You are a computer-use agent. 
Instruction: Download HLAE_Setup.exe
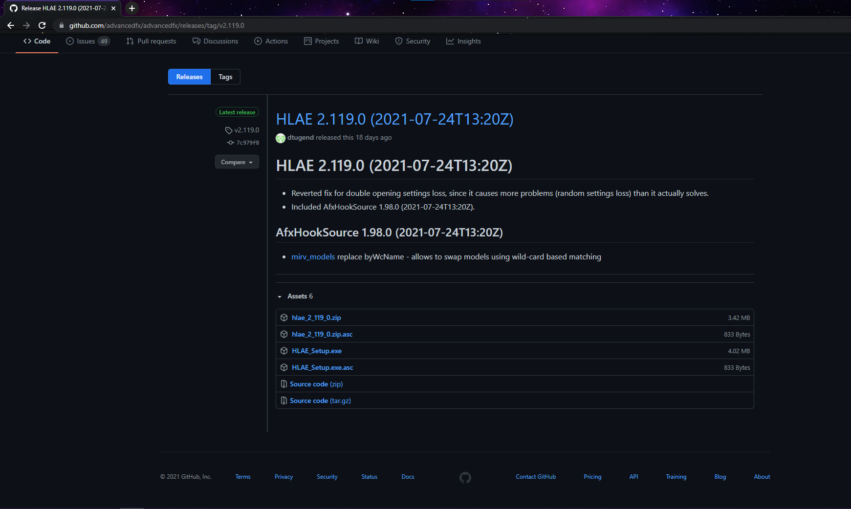click(317, 351)
